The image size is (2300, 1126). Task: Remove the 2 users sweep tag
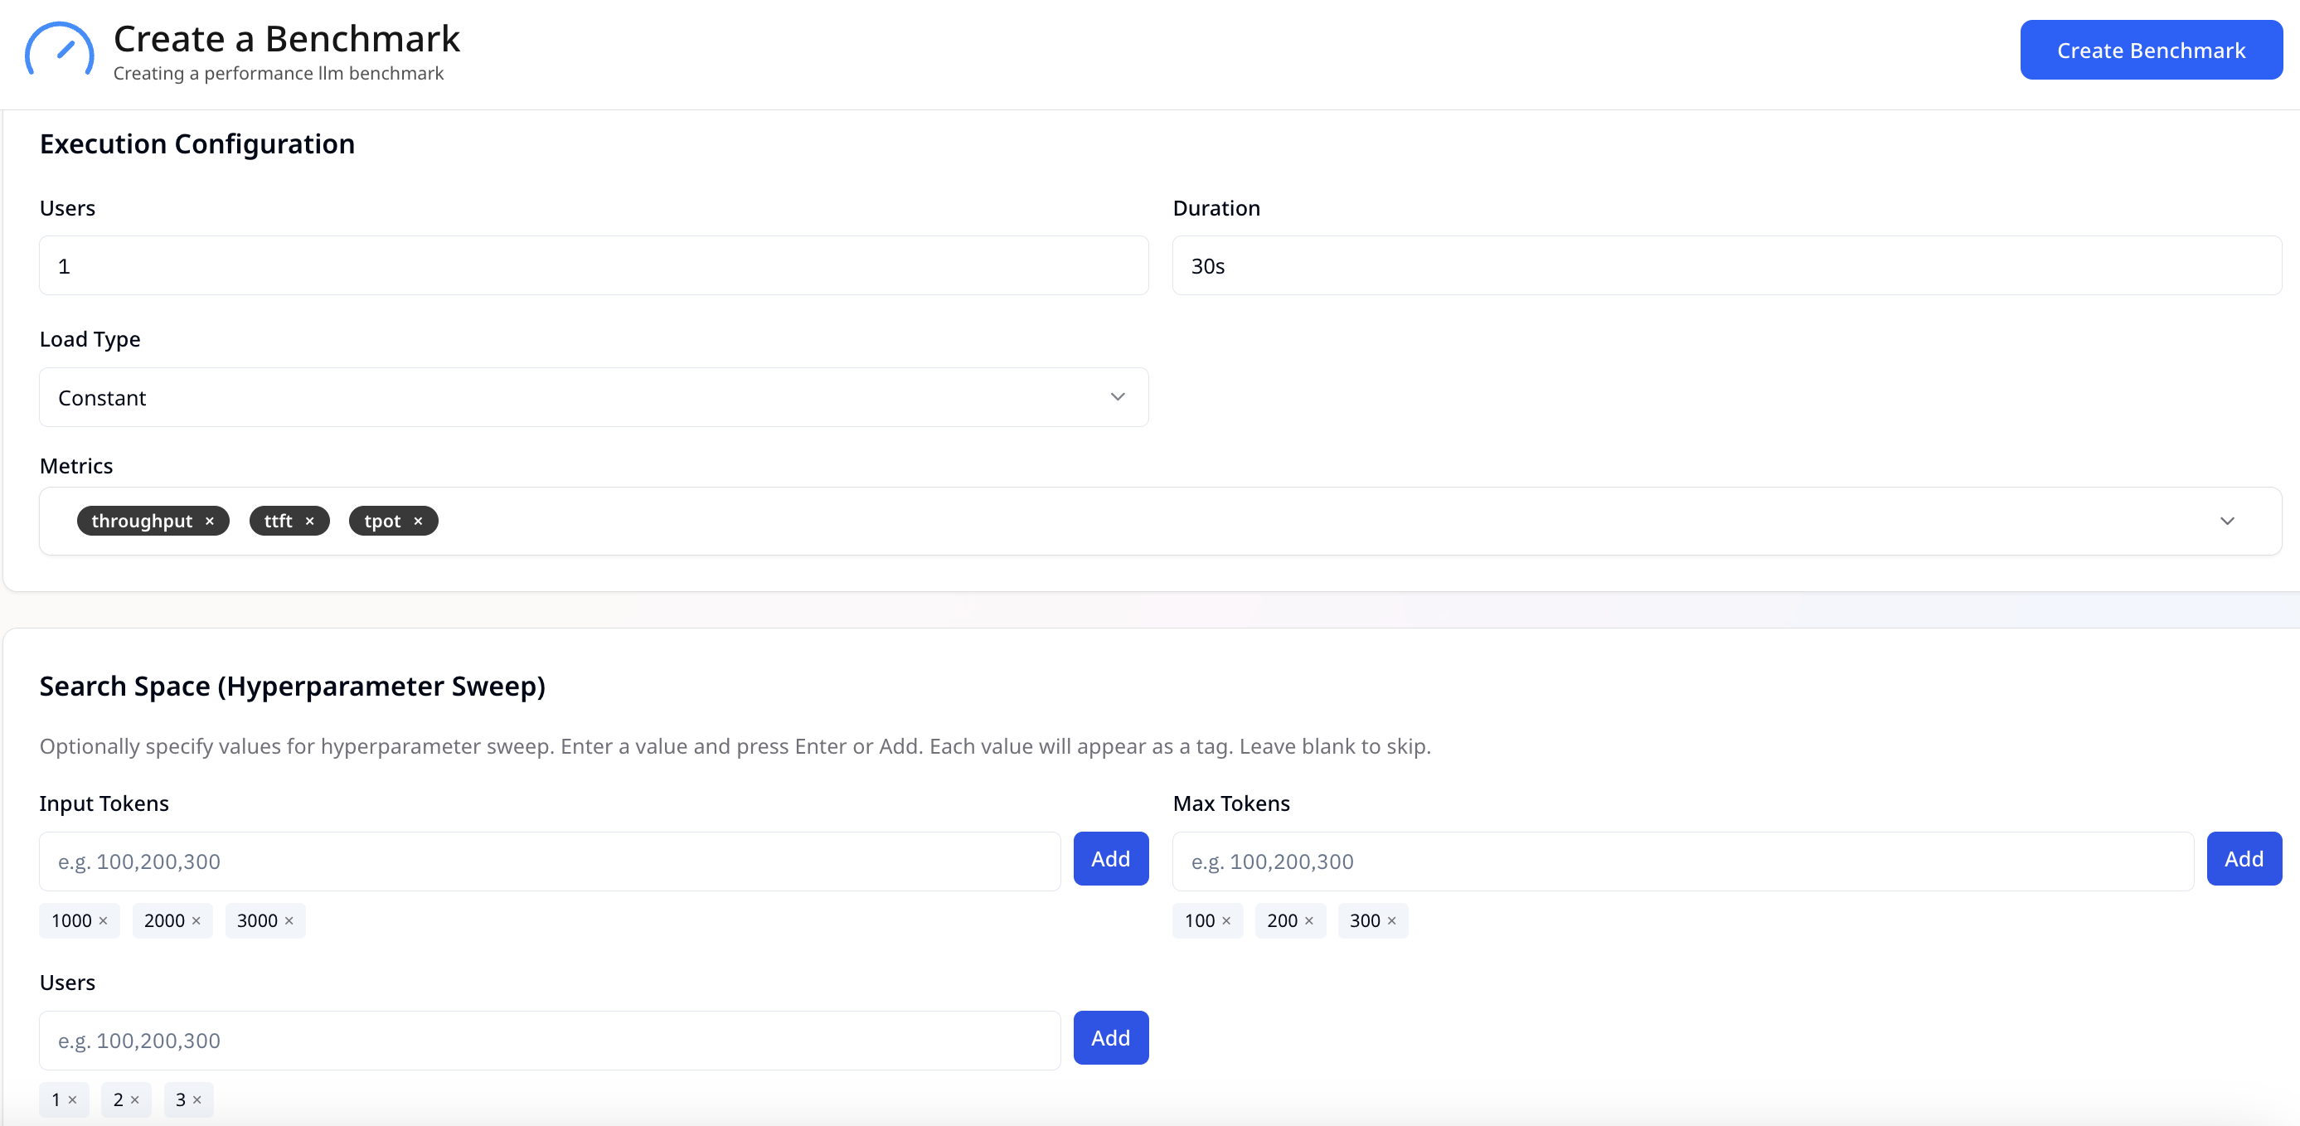pyautogui.click(x=135, y=1100)
